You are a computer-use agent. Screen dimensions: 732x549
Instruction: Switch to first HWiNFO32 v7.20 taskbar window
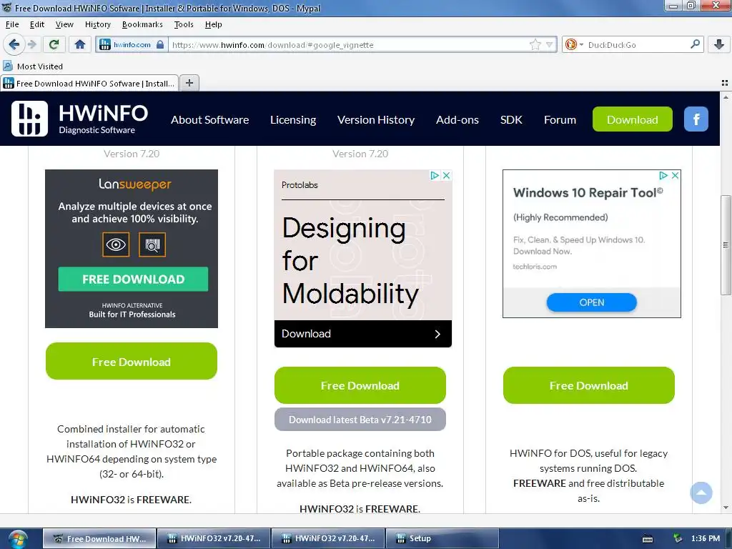click(214, 538)
